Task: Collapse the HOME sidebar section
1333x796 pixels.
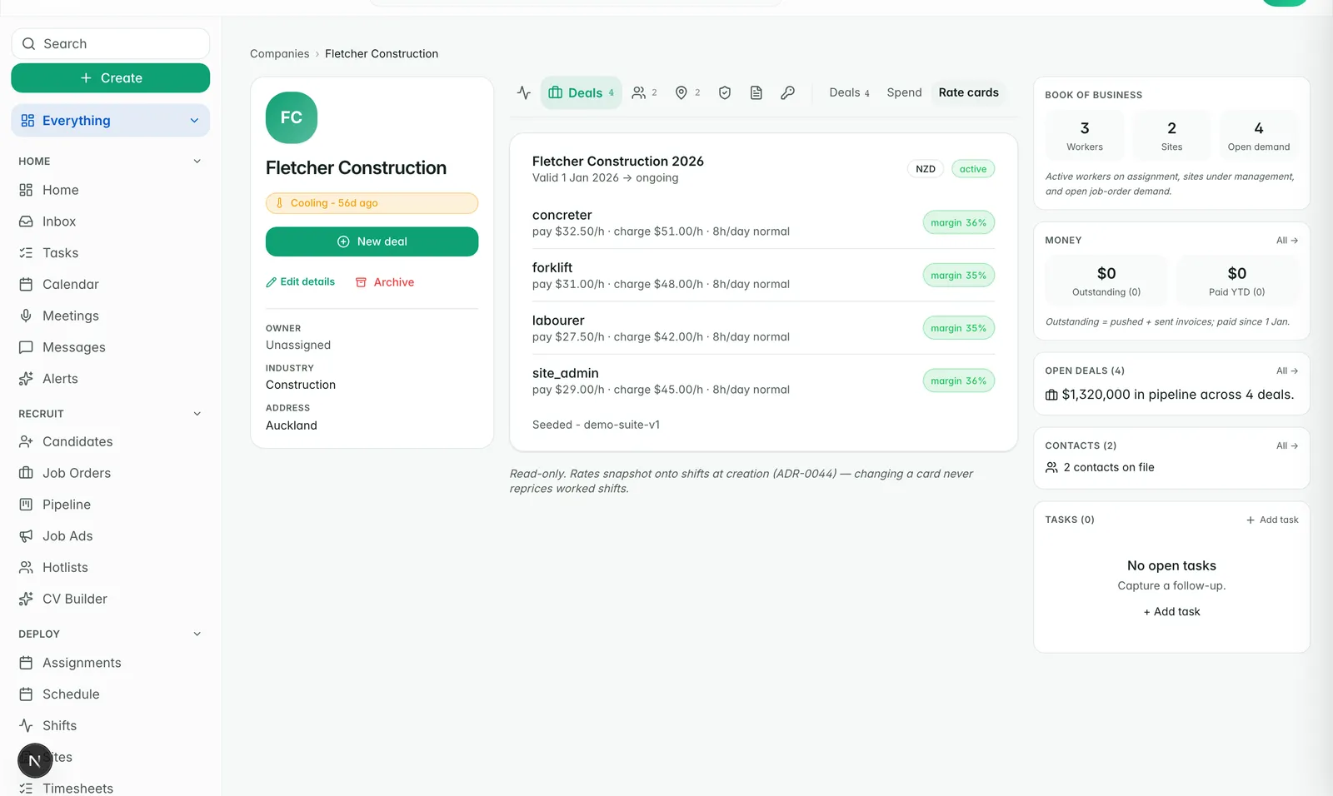Action: click(x=197, y=162)
